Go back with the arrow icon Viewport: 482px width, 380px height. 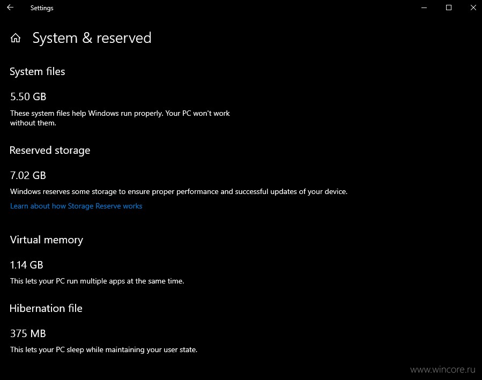[x=10, y=8]
